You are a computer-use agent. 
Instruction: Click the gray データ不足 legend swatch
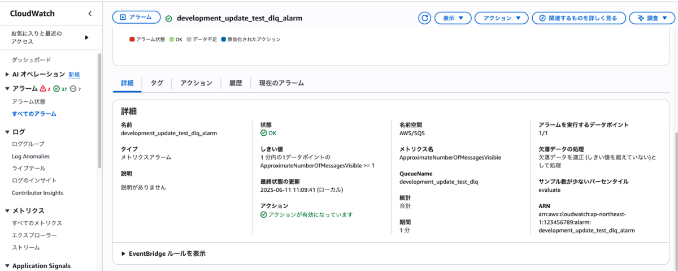pyautogui.click(x=189, y=40)
